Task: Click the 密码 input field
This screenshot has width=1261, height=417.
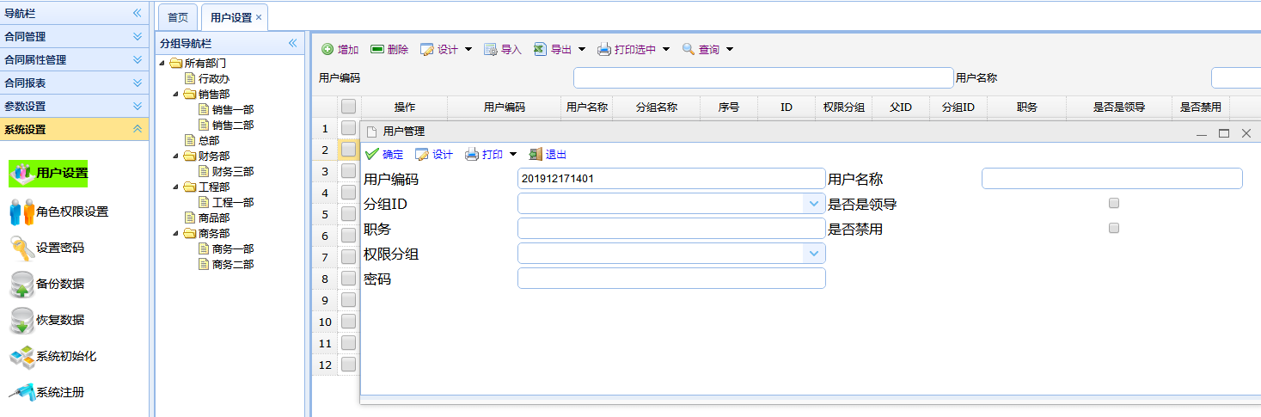Action: pos(671,279)
